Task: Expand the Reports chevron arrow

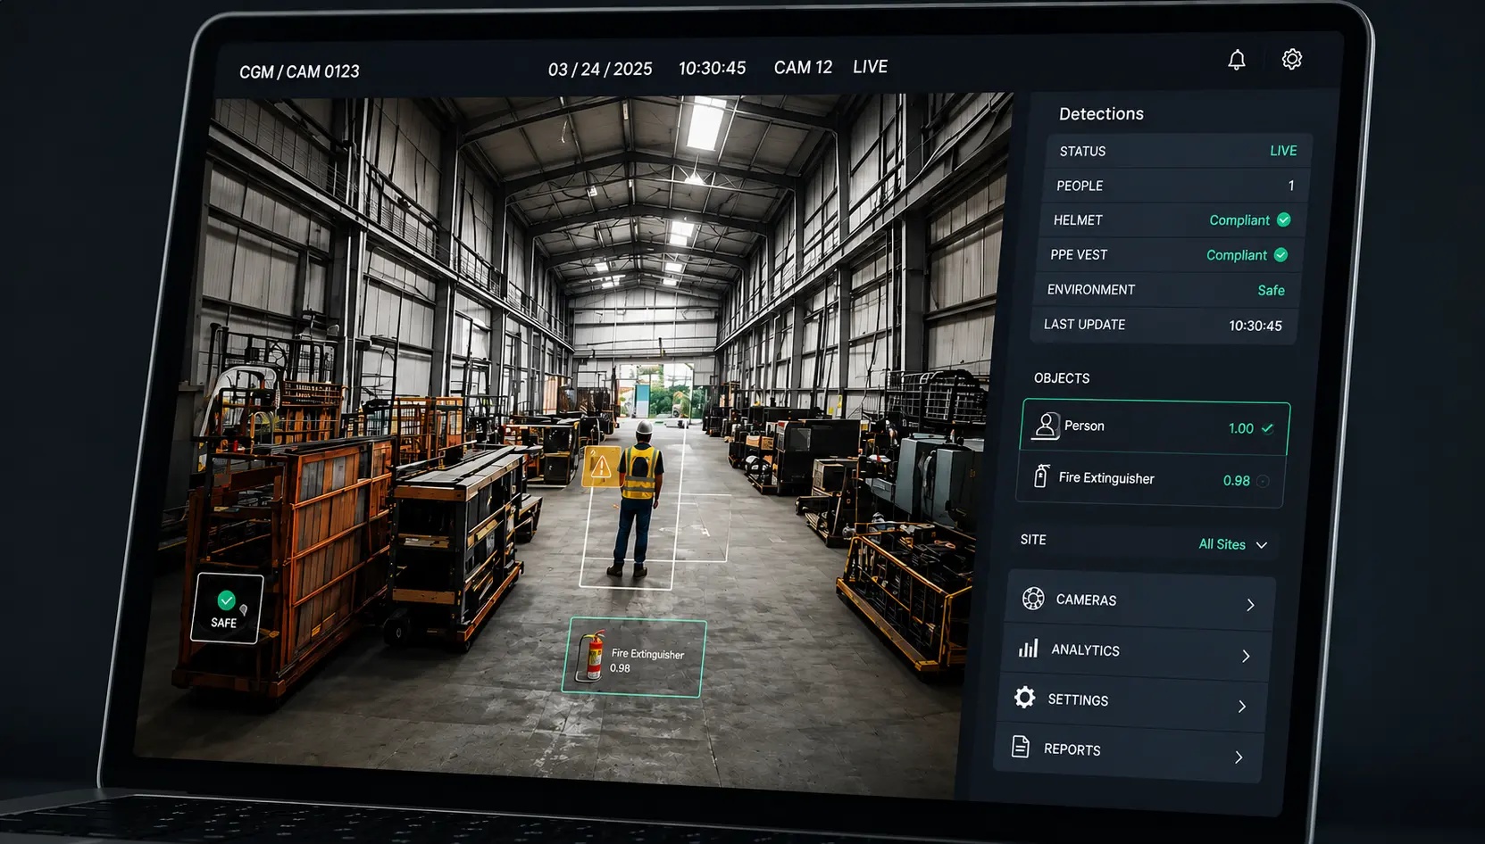Action: (1239, 757)
